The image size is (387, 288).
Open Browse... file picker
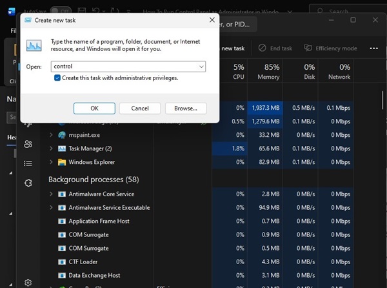(186, 108)
